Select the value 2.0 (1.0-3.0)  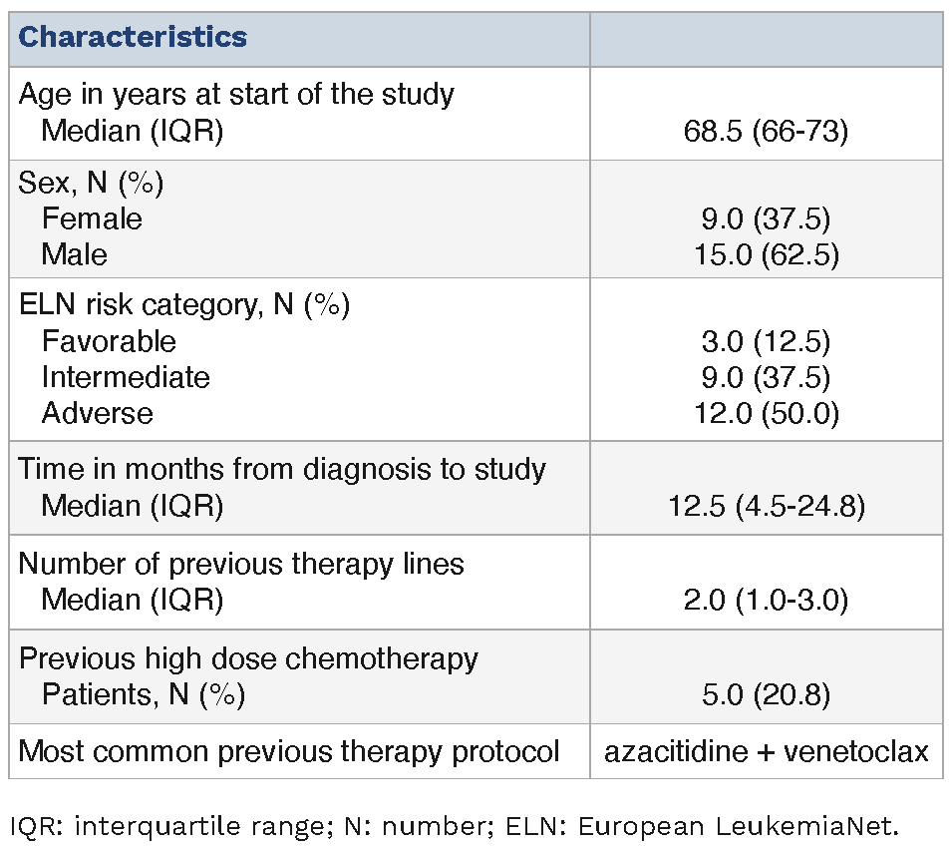pyautogui.click(x=766, y=600)
